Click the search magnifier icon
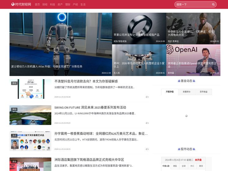The image size is (228, 171). coord(213,4)
